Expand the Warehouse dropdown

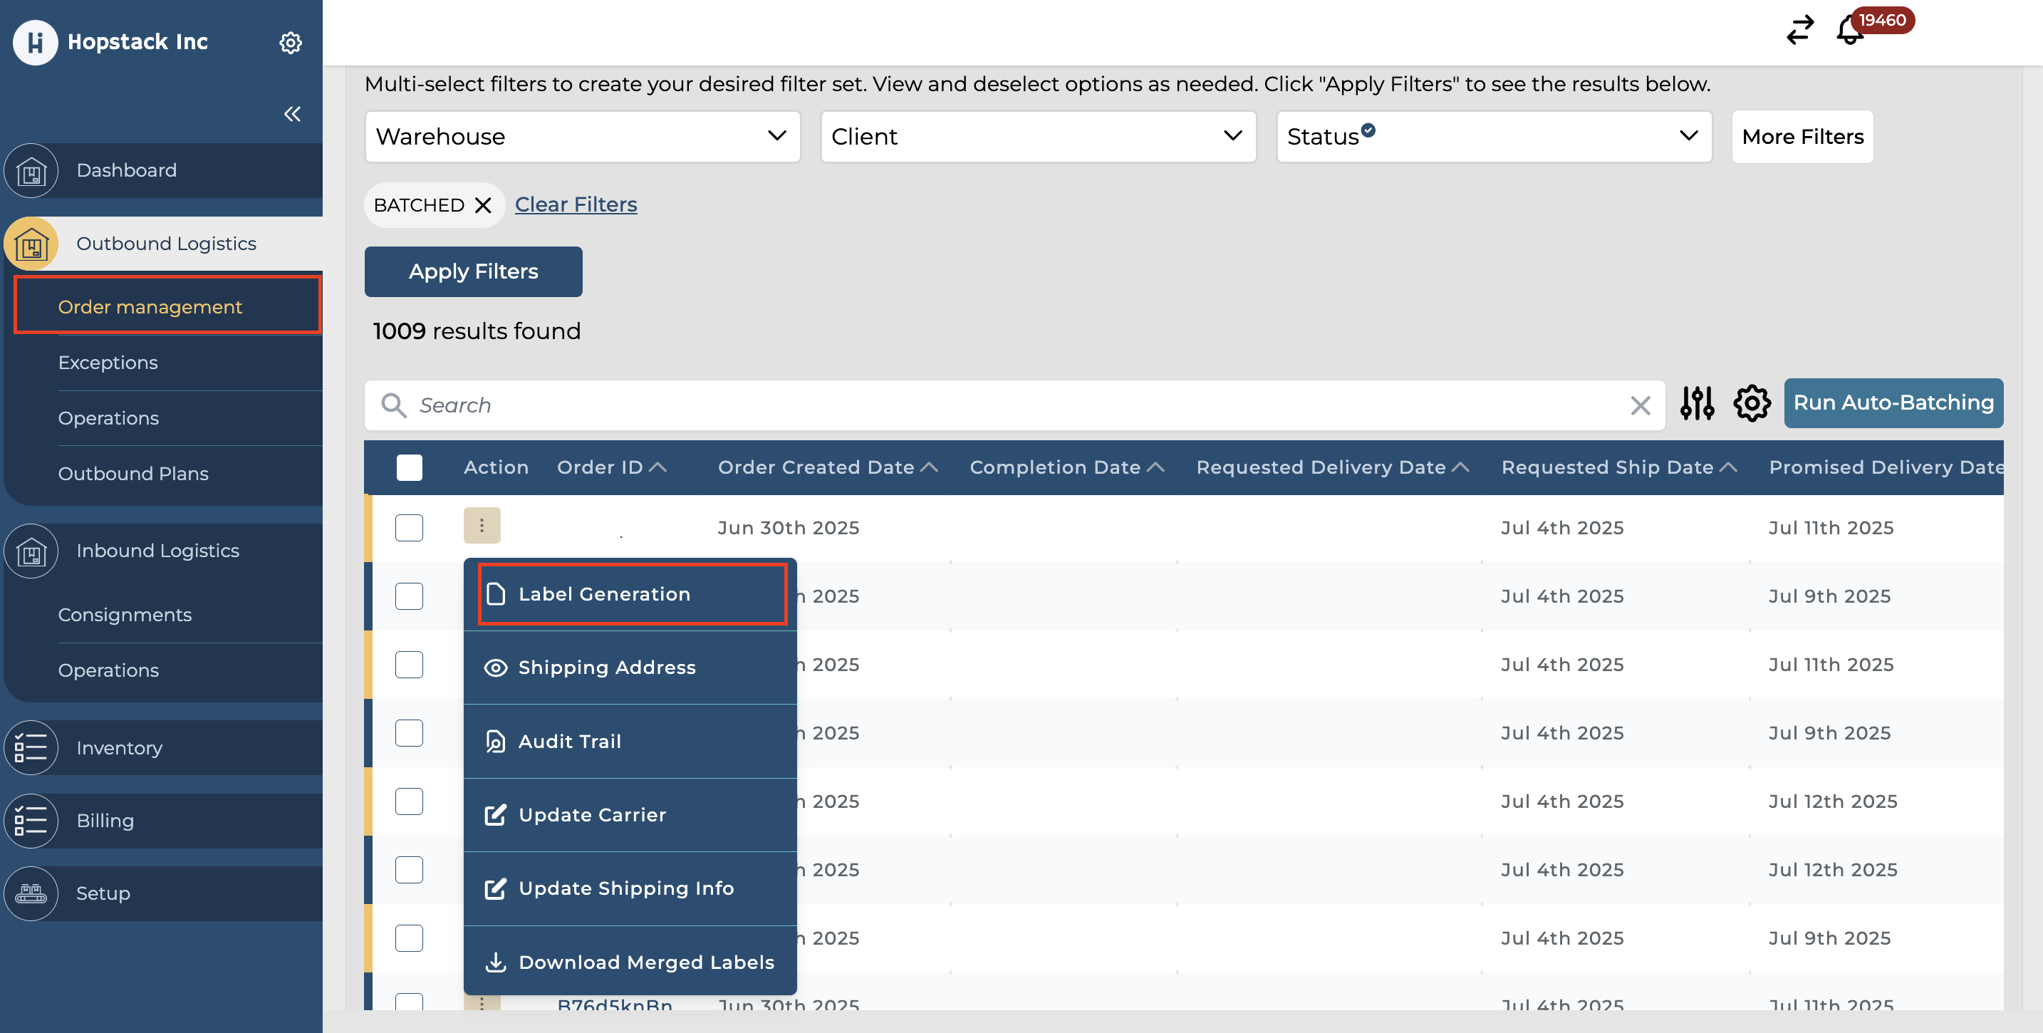(x=582, y=137)
